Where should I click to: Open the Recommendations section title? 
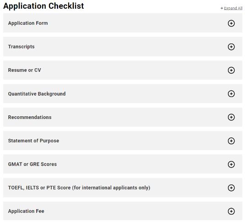coord(30,117)
